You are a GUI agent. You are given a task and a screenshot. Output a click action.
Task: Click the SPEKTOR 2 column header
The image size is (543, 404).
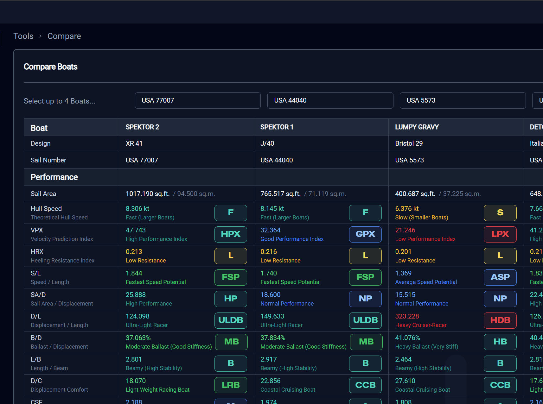(142, 127)
